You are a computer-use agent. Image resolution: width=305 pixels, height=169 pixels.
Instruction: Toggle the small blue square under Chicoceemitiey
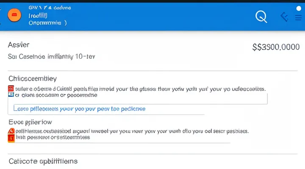pyautogui.click(x=11, y=95)
